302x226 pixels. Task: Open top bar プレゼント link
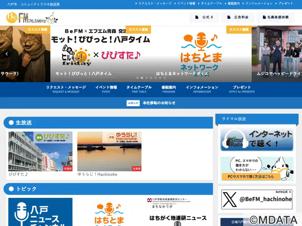coord(284,3)
